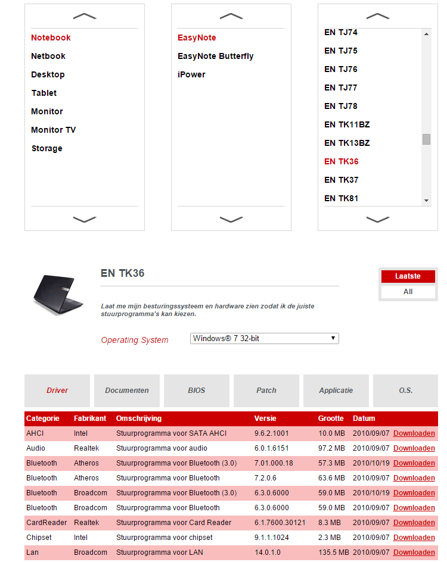Screen dimensions: 447x562
Task: Open the Applicatie tab
Action: pos(336,391)
